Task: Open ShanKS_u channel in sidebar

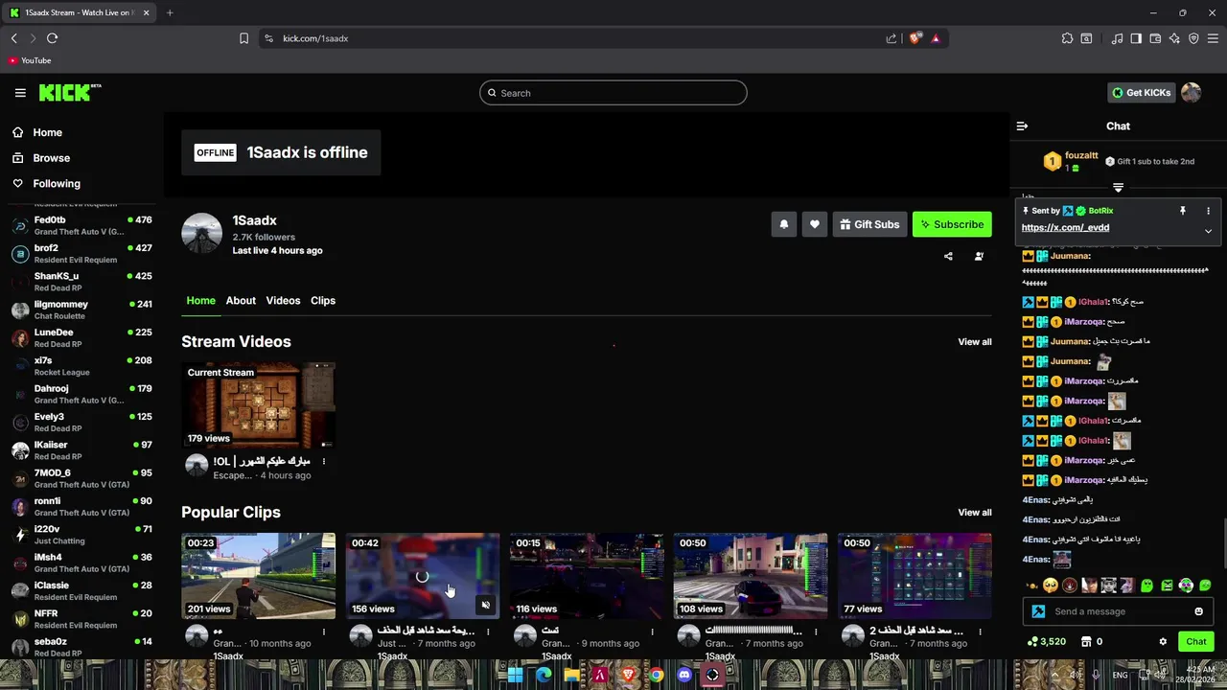Action: pyautogui.click(x=81, y=282)
